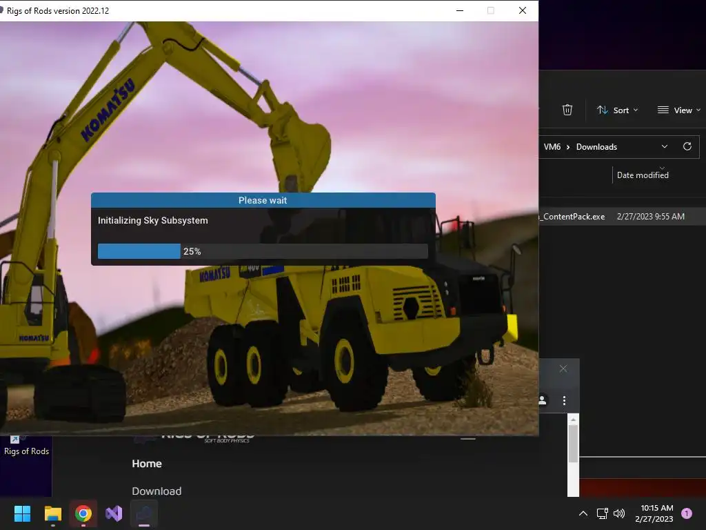The height and width of the screenshot is (530, 706).
Task: Show hidden system tray icons
Action: point(583,513)
